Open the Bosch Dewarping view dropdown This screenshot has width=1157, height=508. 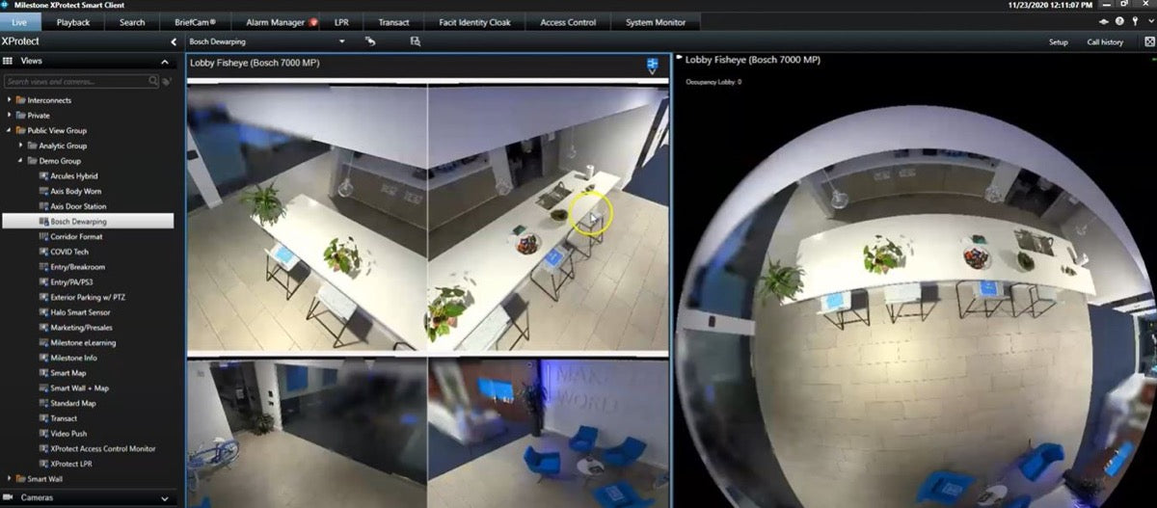coord(341,41)
